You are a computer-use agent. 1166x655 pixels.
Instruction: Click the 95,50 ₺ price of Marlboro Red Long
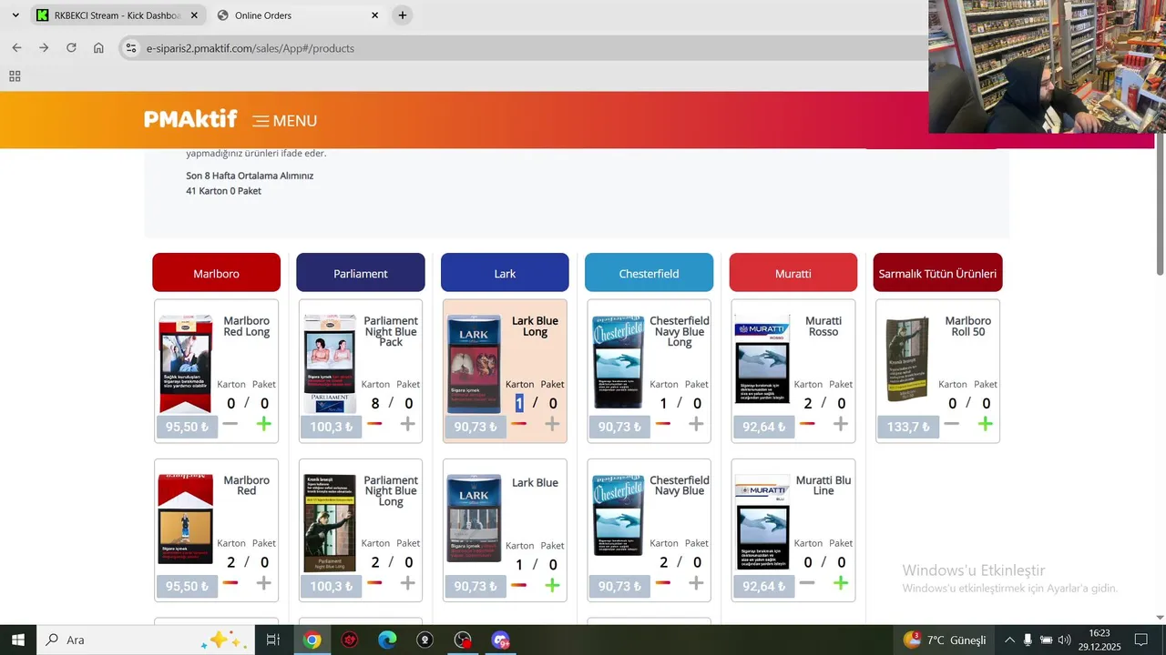coord(187,427)
